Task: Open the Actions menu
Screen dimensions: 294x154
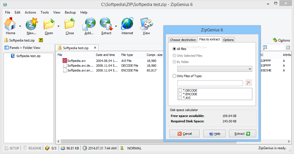Action: 30,12
